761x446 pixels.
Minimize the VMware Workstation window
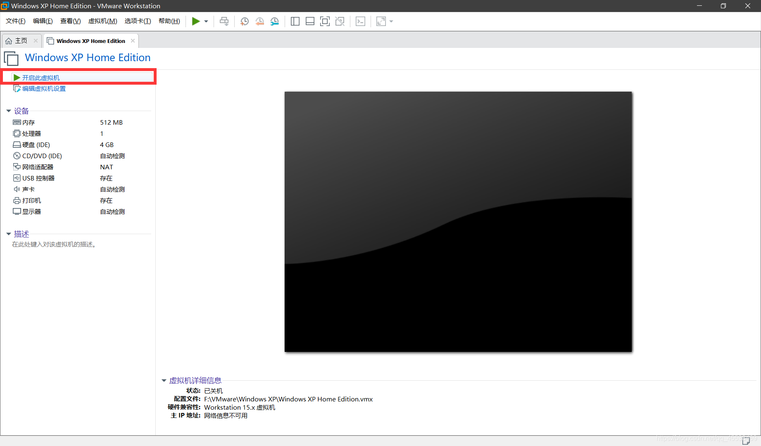tap(699, 6)
